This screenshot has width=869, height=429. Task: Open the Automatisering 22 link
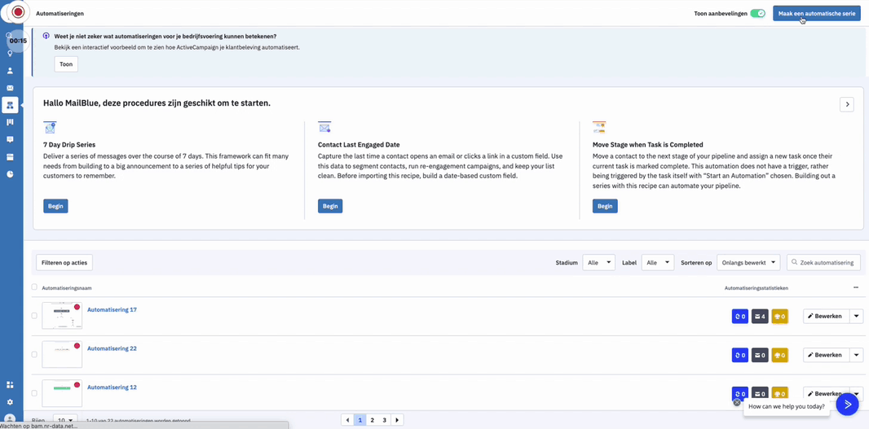112,348
